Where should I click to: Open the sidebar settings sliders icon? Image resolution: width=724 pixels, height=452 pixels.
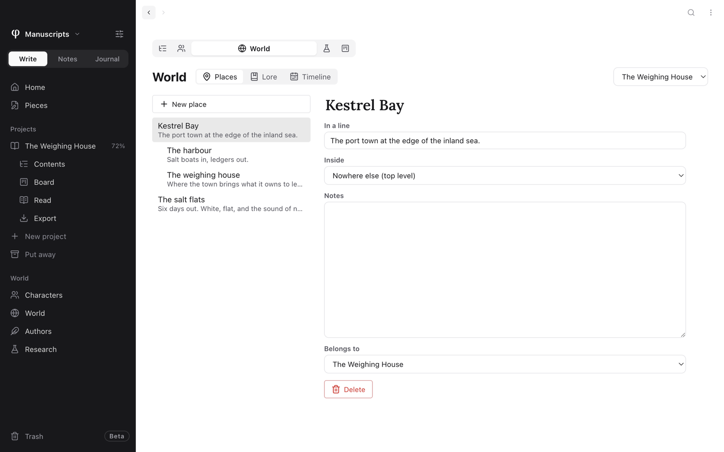pos(119,34)
